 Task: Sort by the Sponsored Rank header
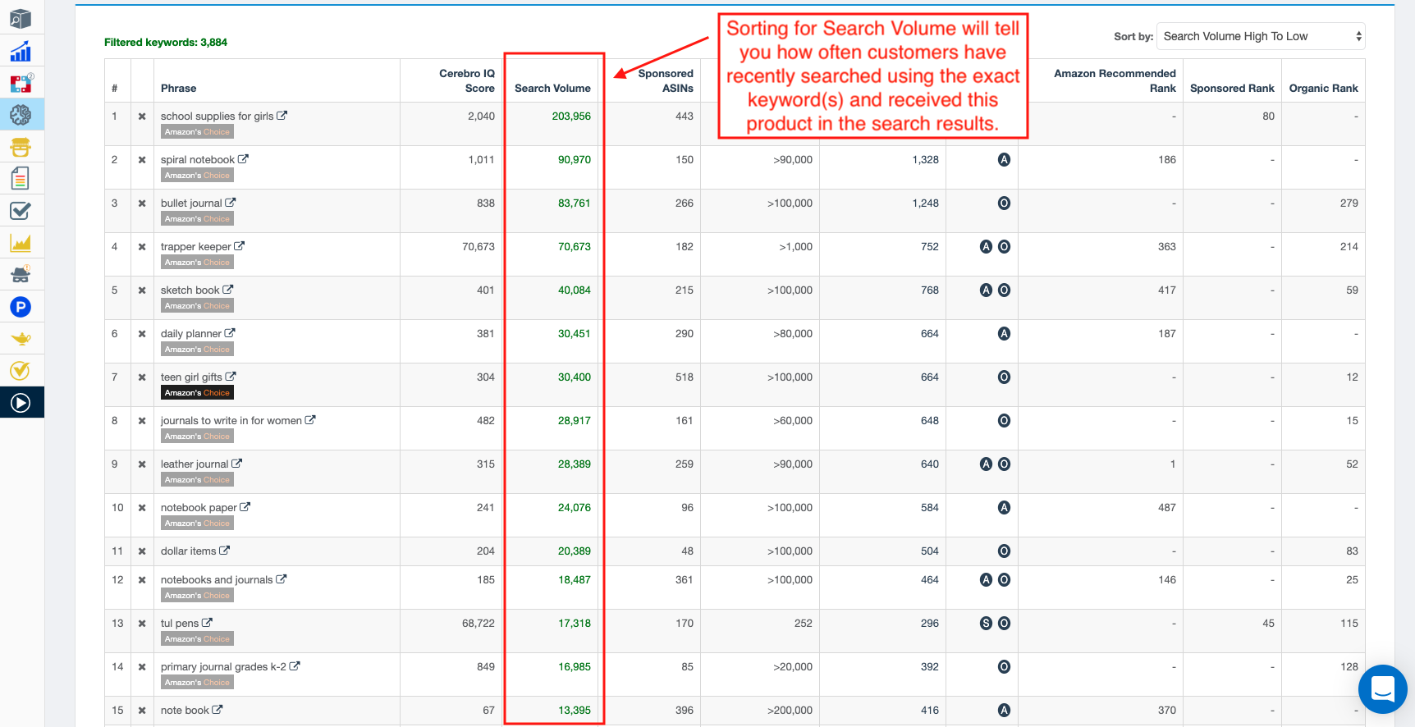point(1232,89)
